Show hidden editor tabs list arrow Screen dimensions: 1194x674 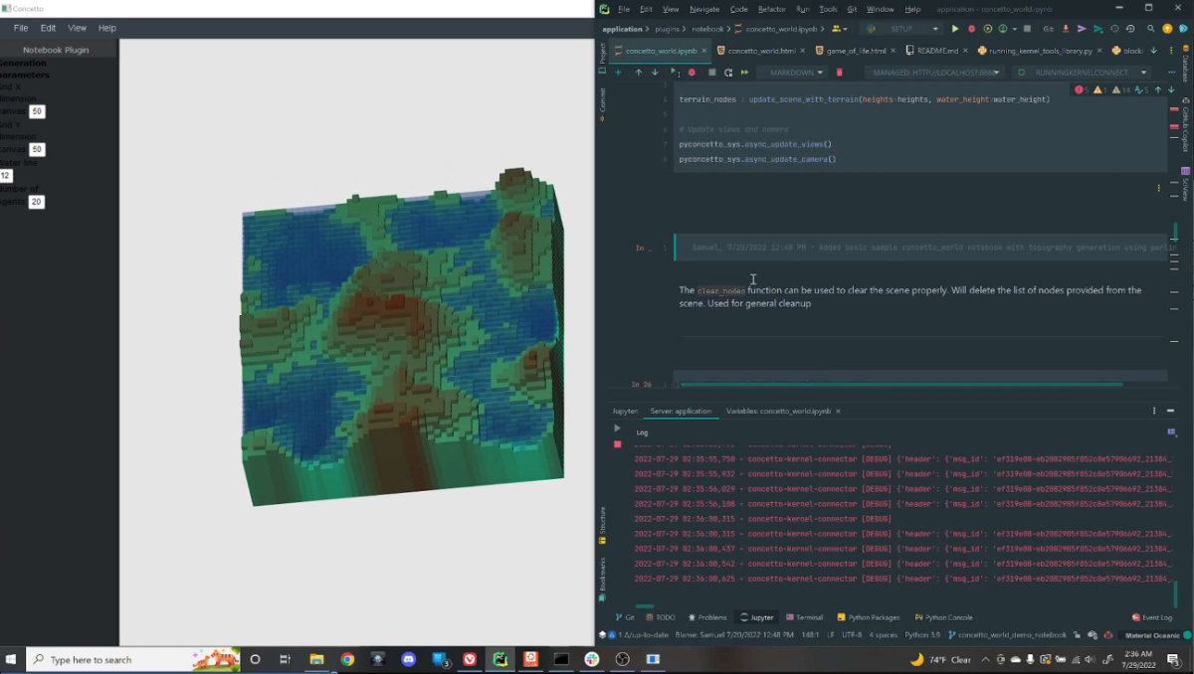click(x=1153, y=50)
